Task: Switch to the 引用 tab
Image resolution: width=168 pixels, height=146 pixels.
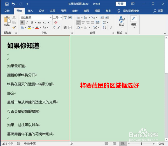Action: click(64, 11)
